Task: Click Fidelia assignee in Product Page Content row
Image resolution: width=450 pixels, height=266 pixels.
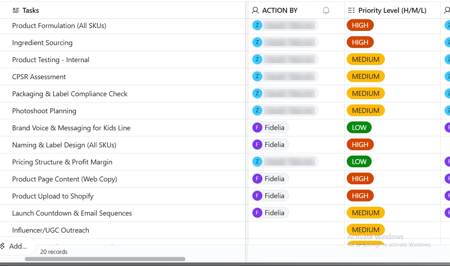Action: tap(270, 179)
